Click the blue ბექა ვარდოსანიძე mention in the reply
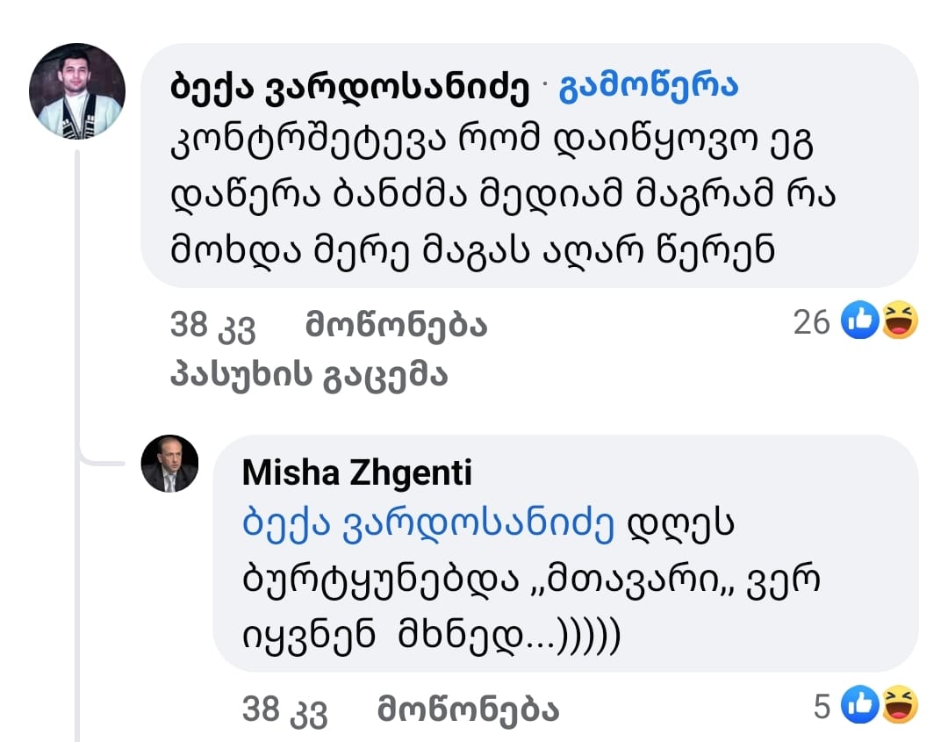 tap(427, 527)
